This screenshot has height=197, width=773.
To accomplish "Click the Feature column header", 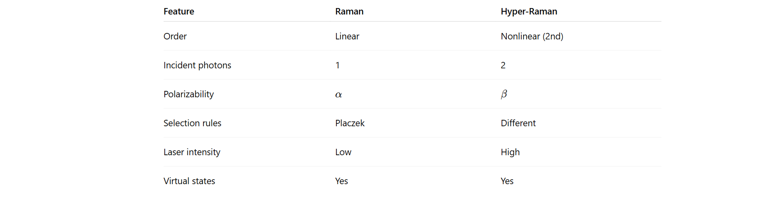I will [179, 12].
